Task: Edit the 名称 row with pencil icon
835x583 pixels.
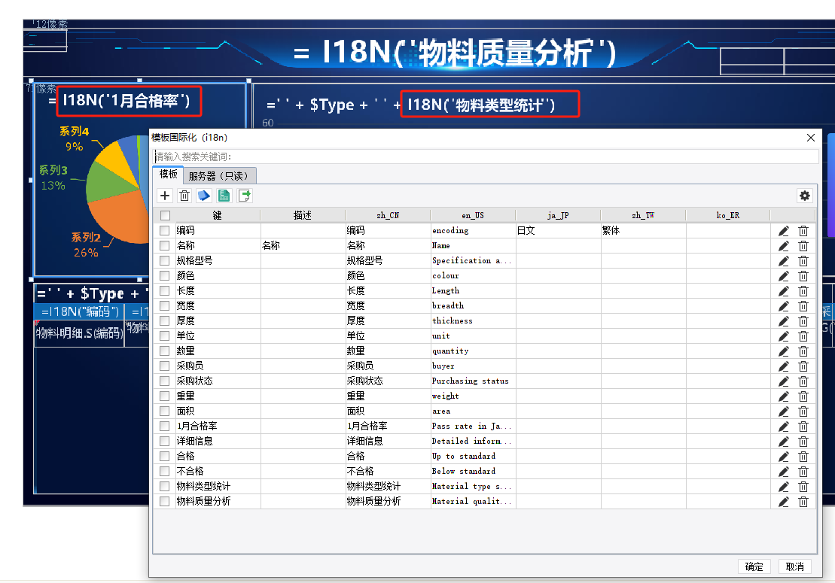Action: [x=783, y=246]
